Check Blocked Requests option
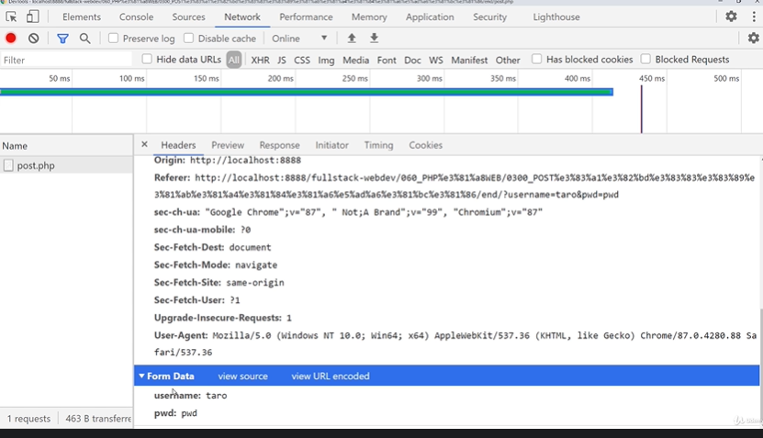This screenshot has width=763, height=438. (645, 60)
